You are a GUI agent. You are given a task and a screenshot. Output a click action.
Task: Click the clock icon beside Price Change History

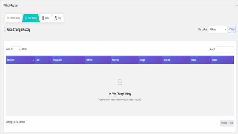tap(5, 29)
